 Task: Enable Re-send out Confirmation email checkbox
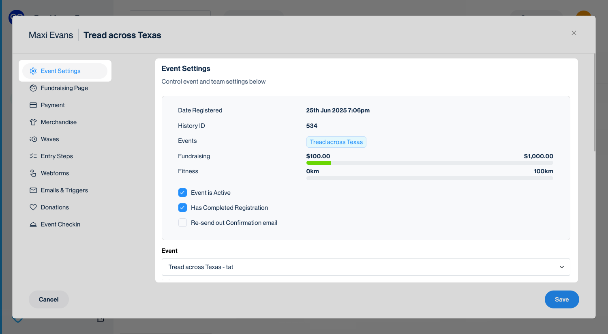click(182, 223)
